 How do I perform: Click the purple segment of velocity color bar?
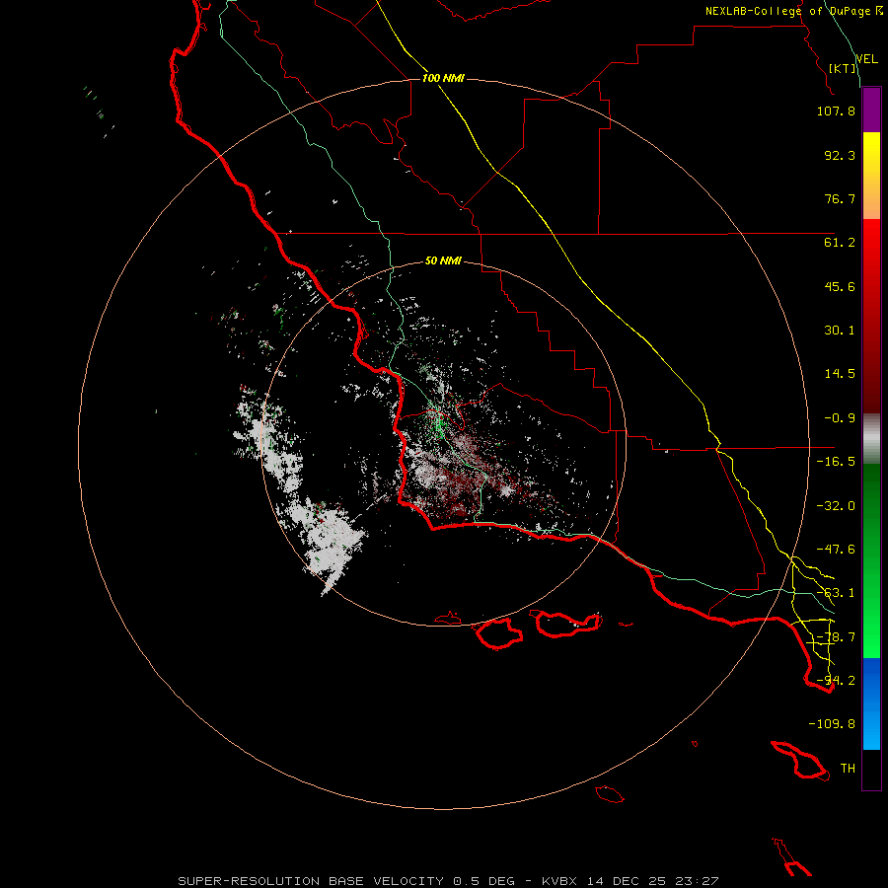click(x=871, y=110)
